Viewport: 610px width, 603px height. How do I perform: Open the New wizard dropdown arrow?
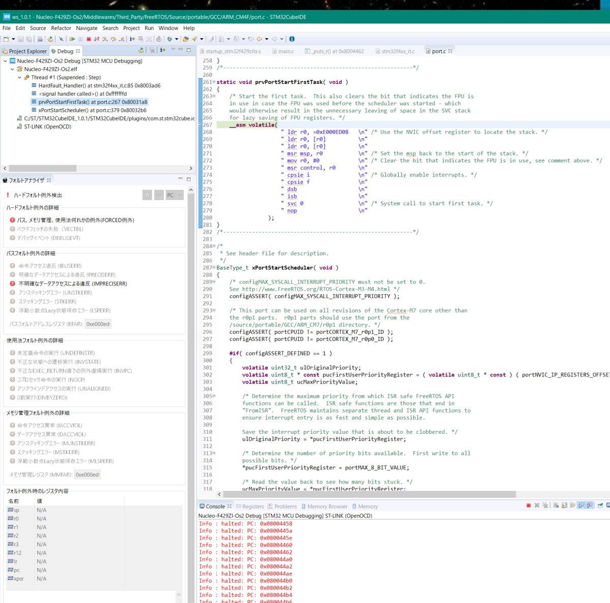coord(13,39)
